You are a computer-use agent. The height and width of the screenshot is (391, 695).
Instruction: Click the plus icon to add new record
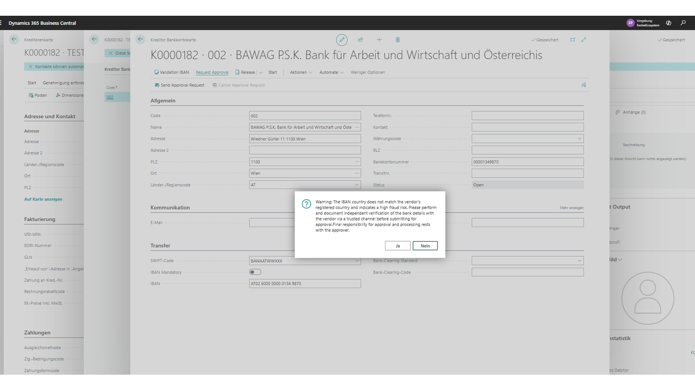pos(379,40)
